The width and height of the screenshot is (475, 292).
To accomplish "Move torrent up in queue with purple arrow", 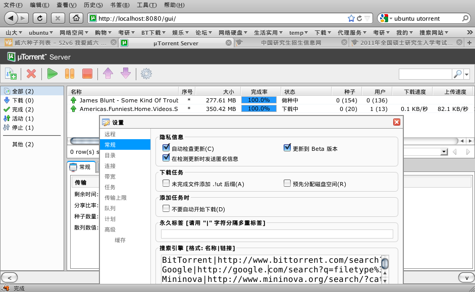I will 108,74.
